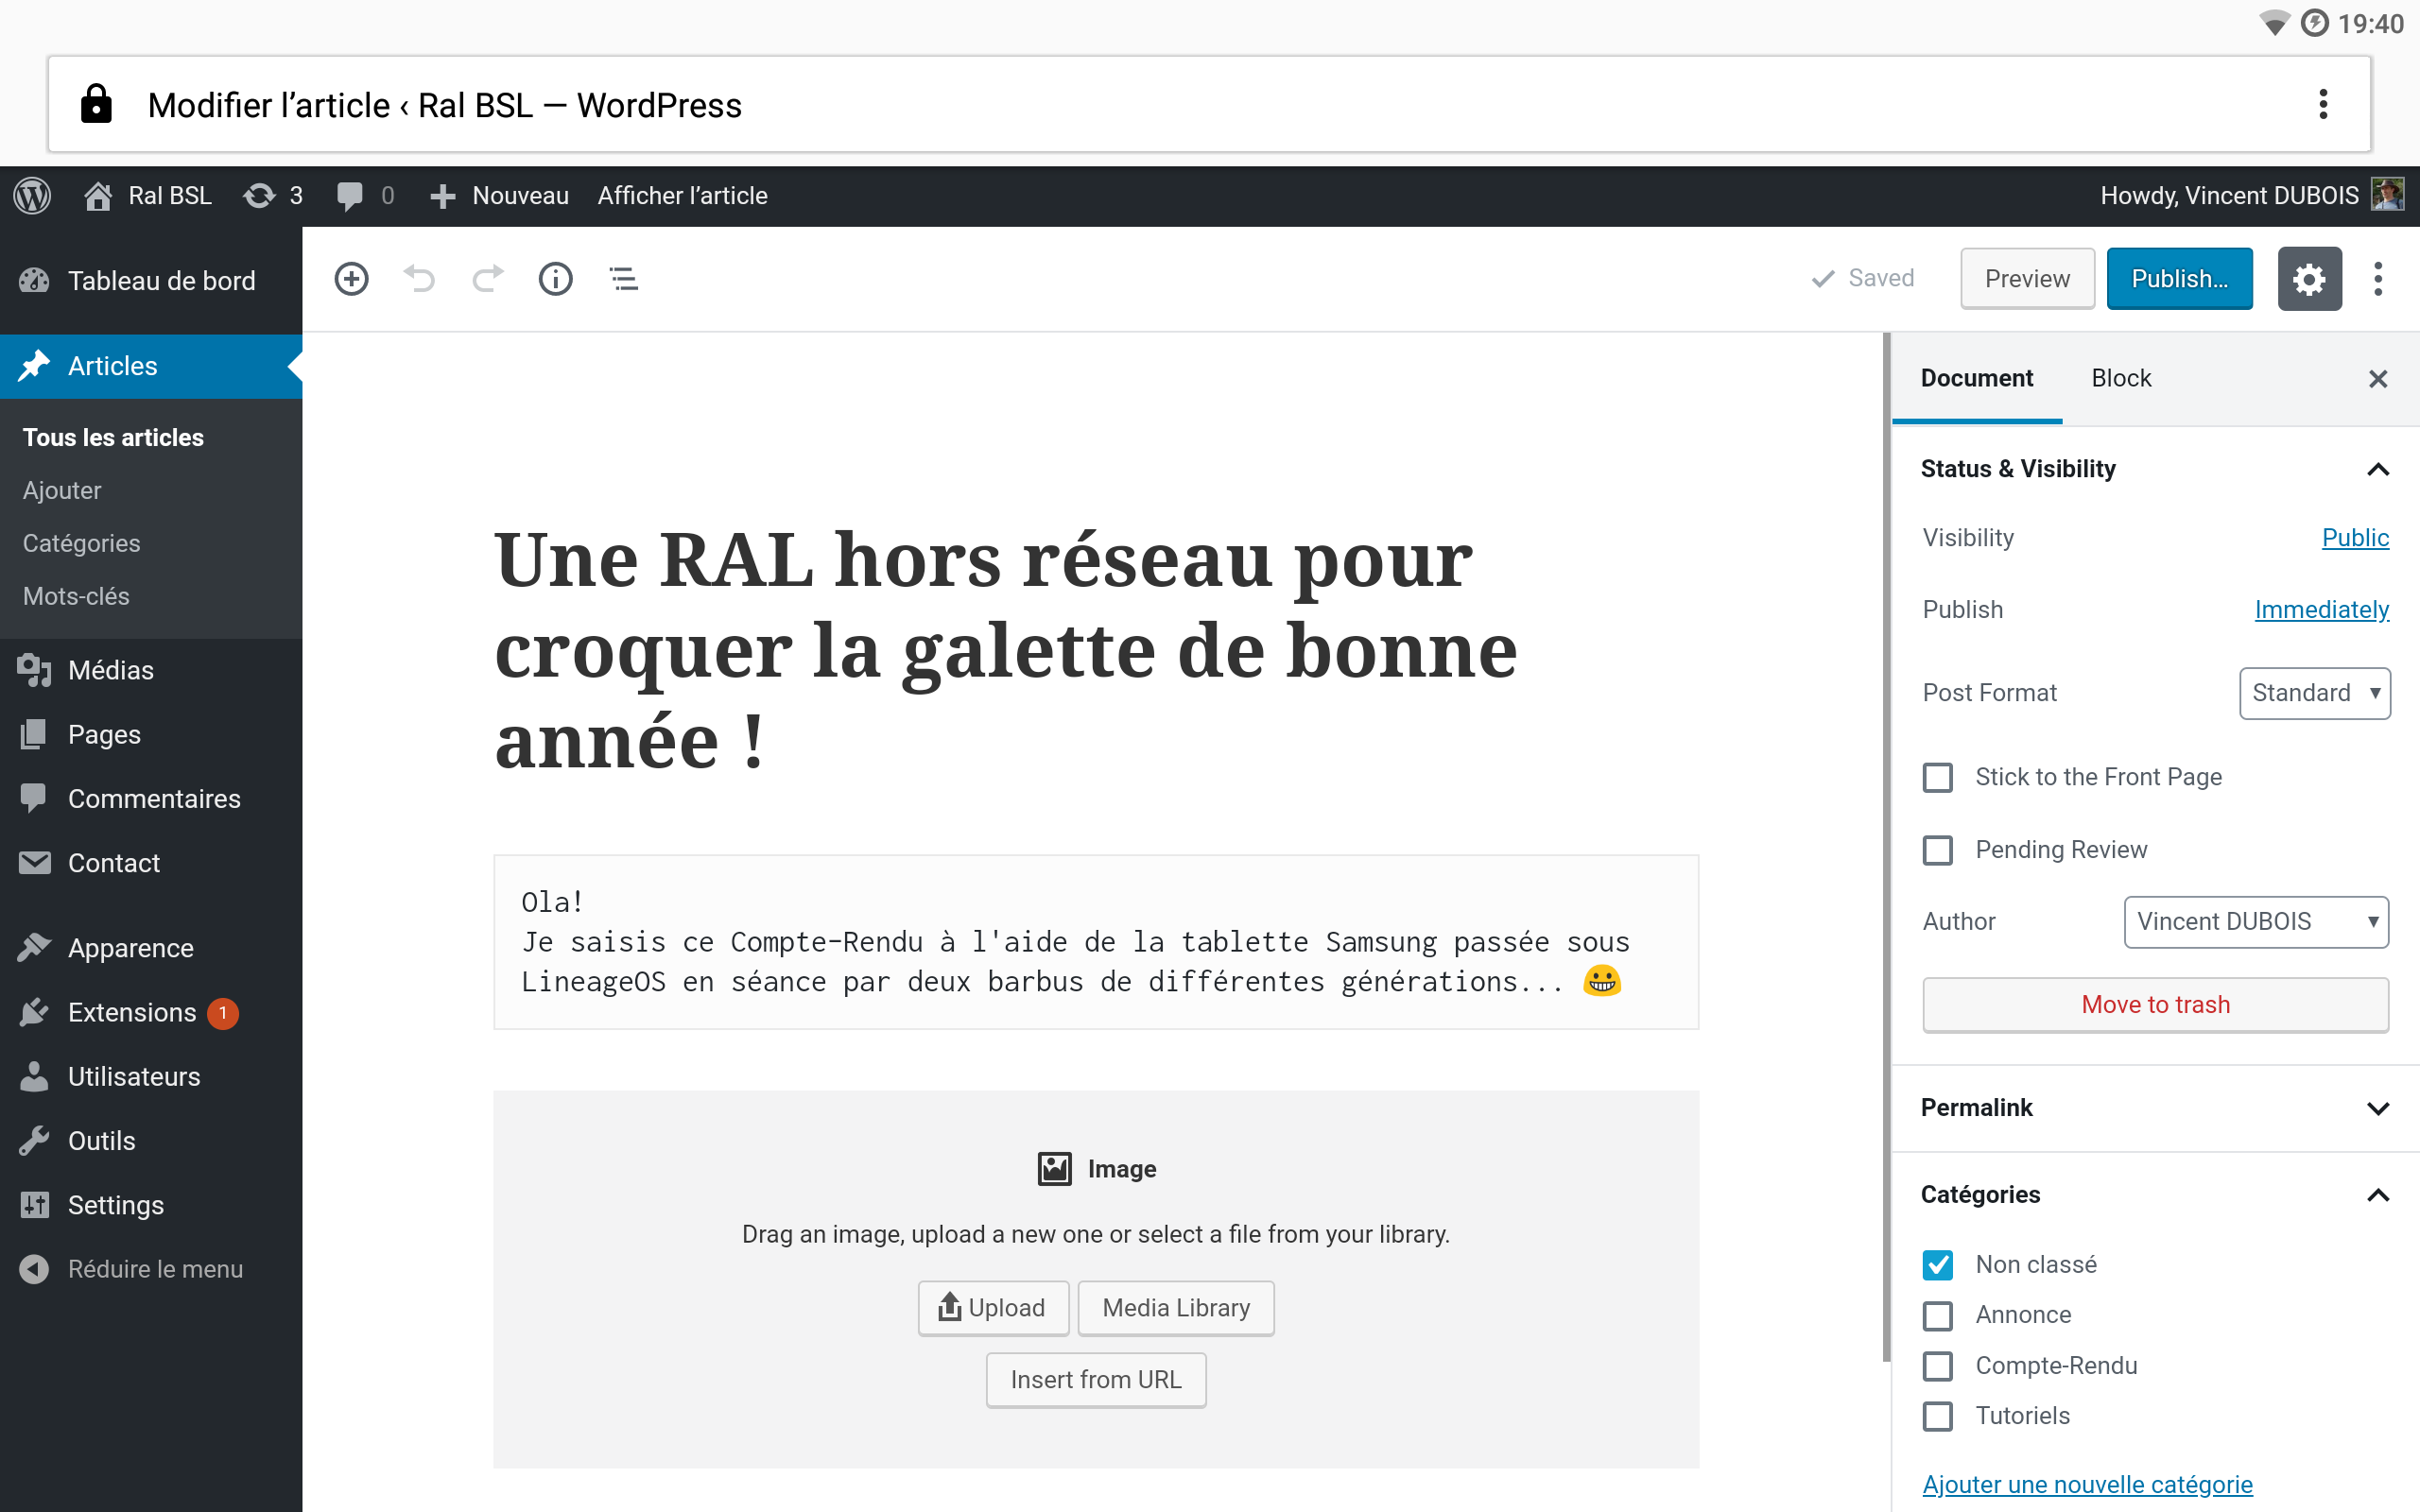
Task: Open content structure info icon
Action: click(556, 279)
